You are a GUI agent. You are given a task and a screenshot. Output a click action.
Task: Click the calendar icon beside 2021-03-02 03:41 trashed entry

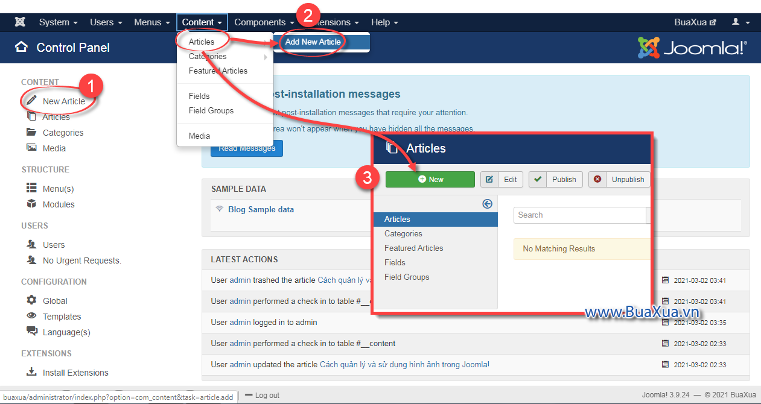coord(665,280)
